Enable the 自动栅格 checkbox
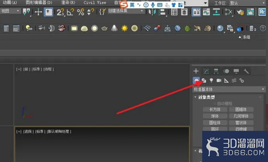The width and height of the screenshot is (268, 162). 215,103
